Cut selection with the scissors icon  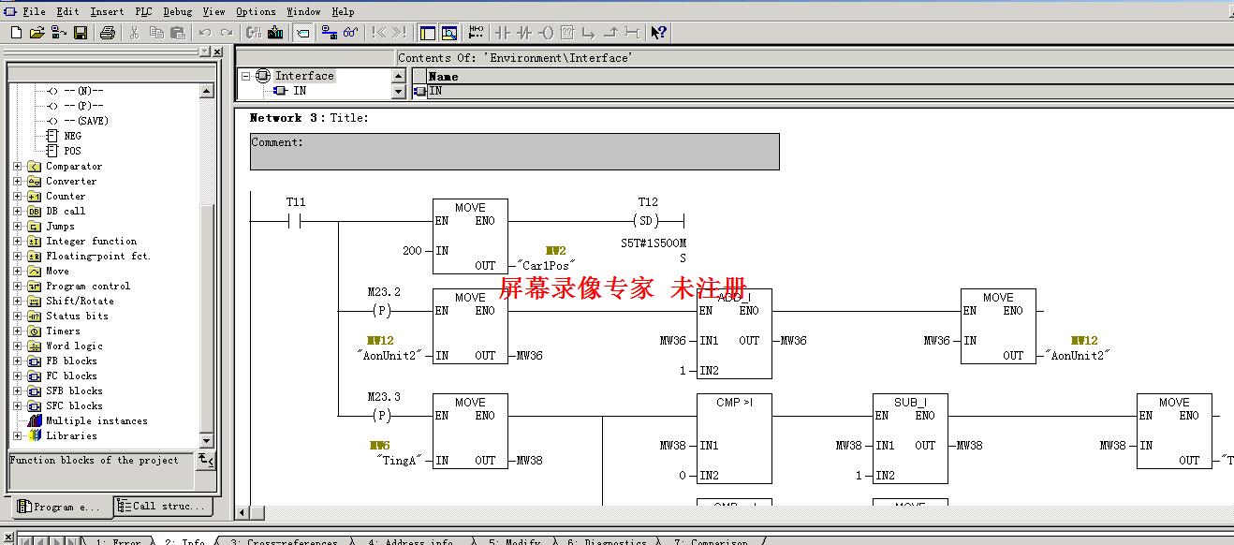[x=134, y=33]
